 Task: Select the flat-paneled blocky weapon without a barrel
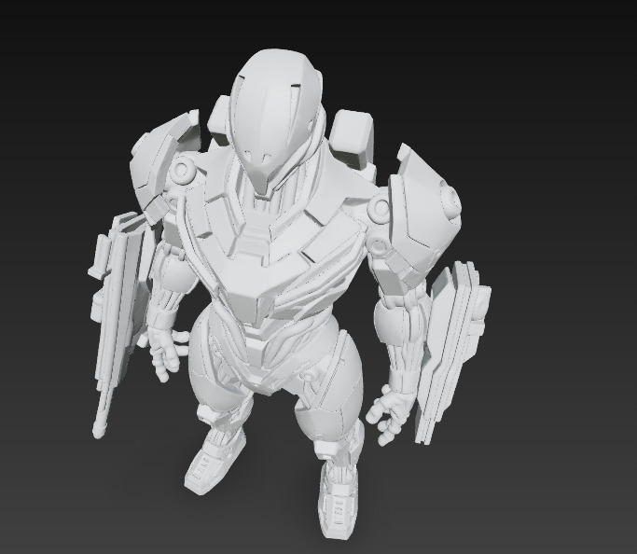(453, 353)
